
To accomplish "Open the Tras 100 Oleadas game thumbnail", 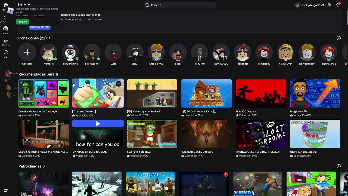I will click(x=261, y=93).
